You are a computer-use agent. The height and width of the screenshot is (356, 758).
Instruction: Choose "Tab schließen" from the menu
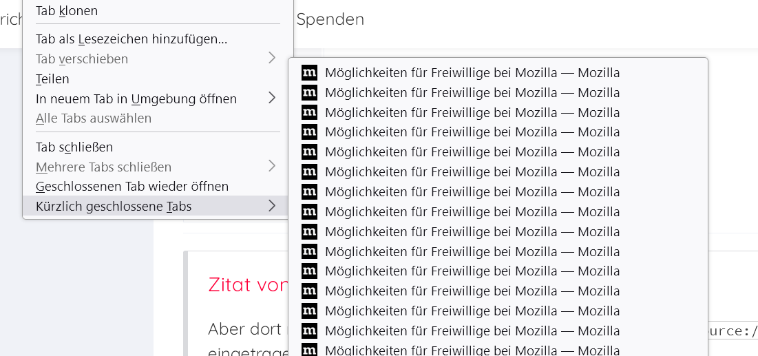(74, 147)
